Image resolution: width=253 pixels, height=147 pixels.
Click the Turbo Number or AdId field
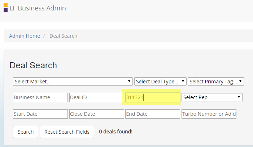tap(209, 114)
